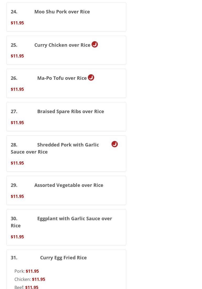The height and width of the screenshot is (289, 202).
Task: Select Curry Chicken over Rice title
Action: pyautogui.click(x=62, y=45)
